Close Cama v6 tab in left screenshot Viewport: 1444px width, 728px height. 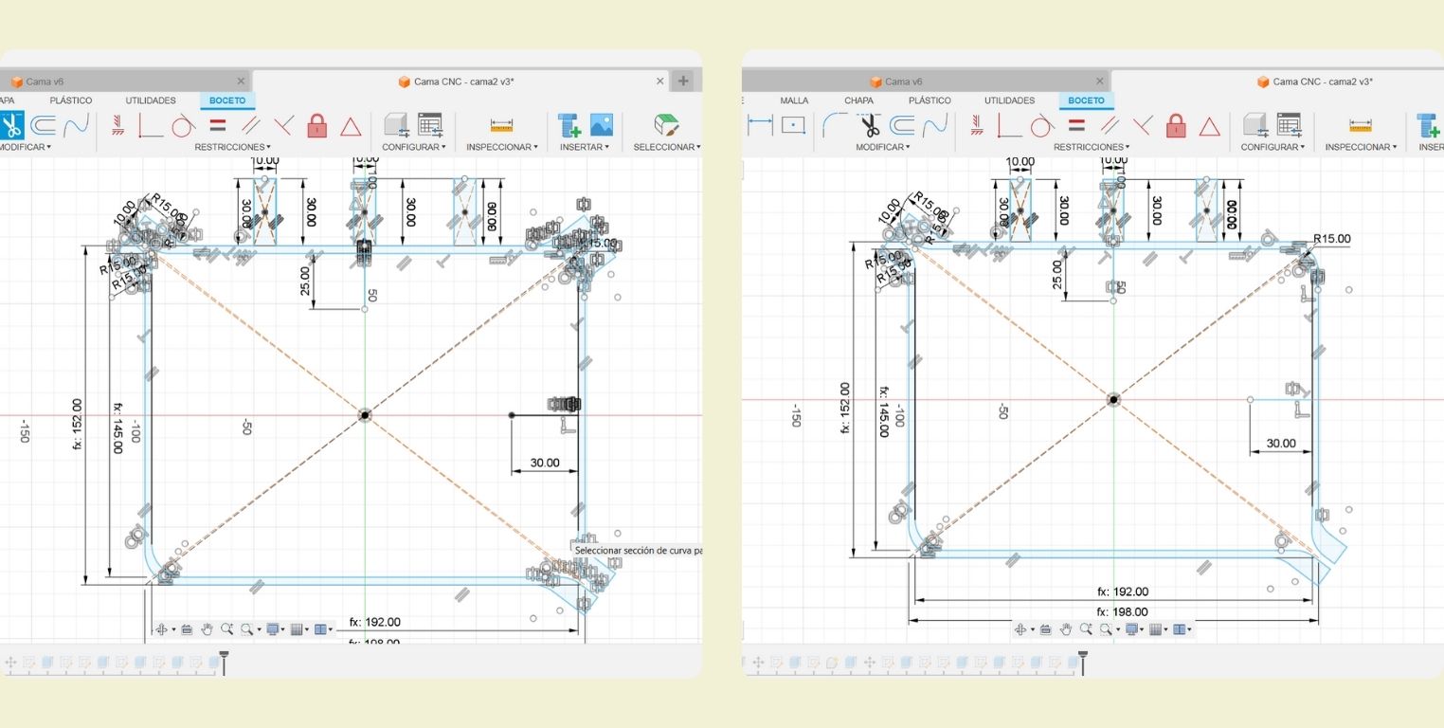(x=241, y=82)
